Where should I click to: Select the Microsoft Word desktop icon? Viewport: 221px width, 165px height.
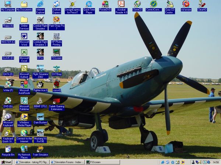coord(24,36)
